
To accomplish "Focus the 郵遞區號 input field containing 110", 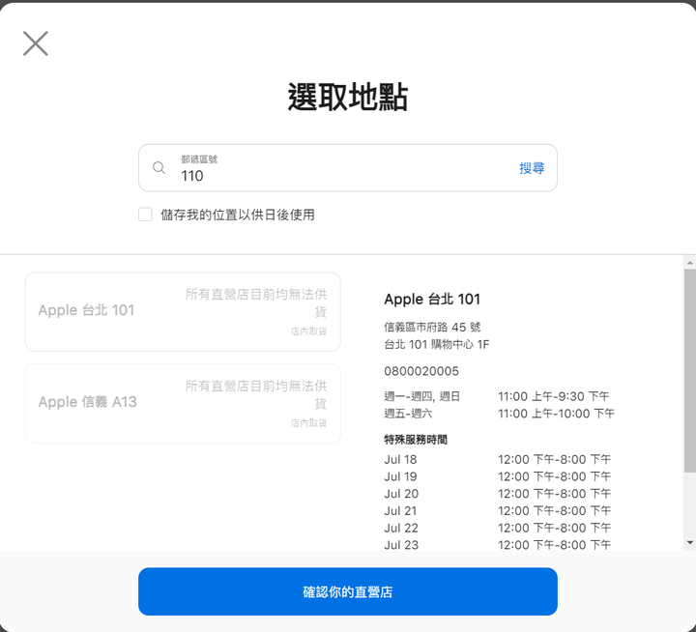I will 348,168.
